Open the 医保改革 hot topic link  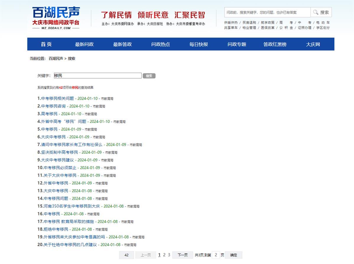[x=268, y=28]
